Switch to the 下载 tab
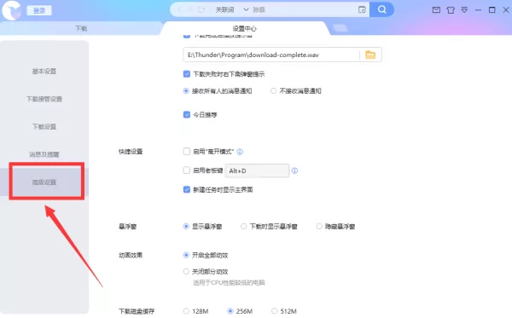The width and height of the screenshot is (512, 318). pos(81,28)
